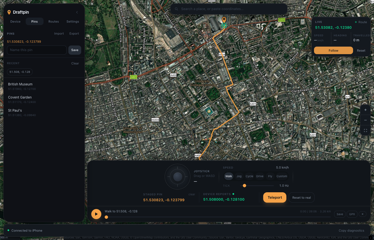This screenshot has height=240, width=374.
Task: Switch to the Device tab
Action: tap(15, 21)
